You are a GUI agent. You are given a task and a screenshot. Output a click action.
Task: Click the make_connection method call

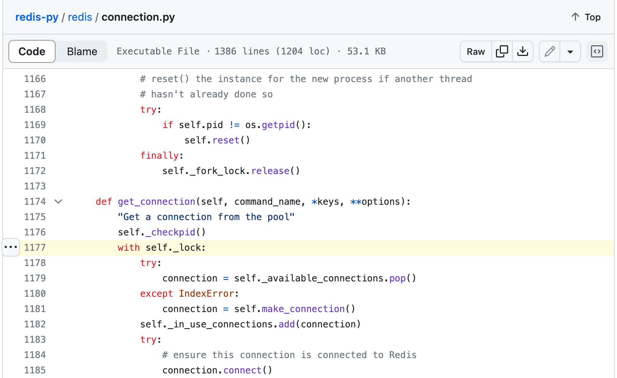point(303,309)
